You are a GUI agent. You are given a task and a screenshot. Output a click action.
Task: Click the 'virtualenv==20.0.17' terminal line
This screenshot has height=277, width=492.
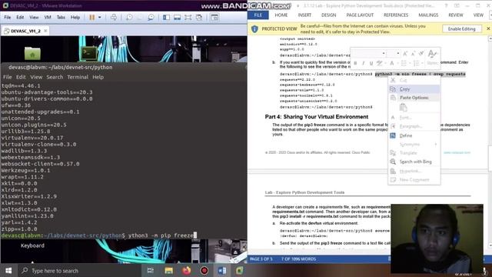(x=32, y=138)
